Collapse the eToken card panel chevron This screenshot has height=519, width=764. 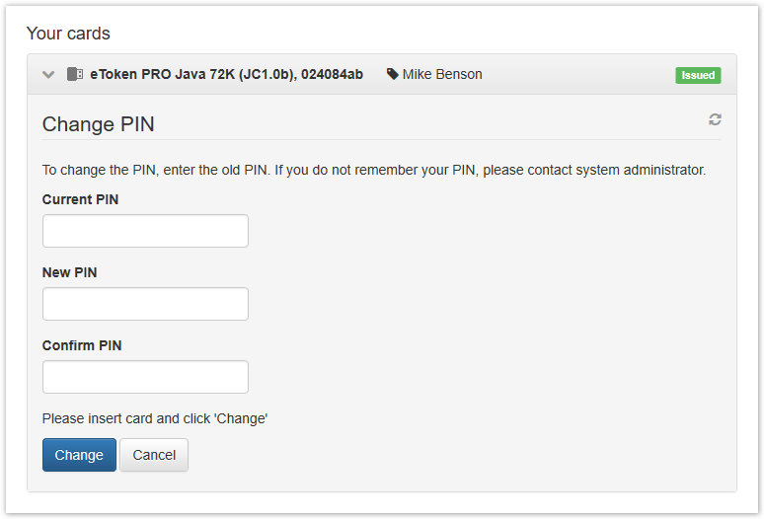pyautogui.click(x=48, y=75)
